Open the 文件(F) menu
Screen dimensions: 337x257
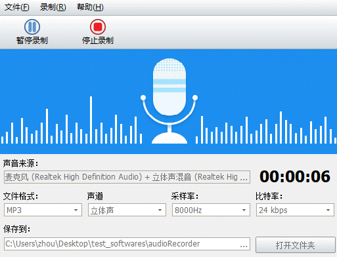point(17,7)
